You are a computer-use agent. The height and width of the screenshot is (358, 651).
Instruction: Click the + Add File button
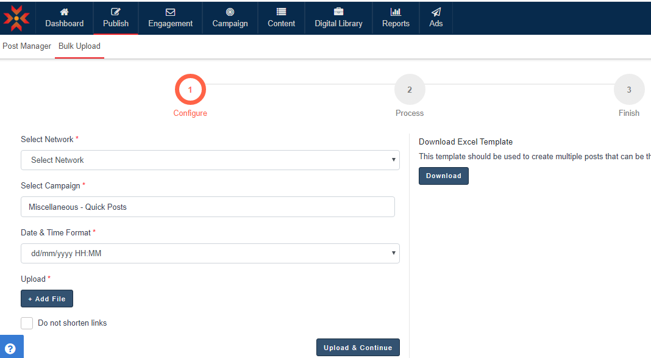click(x=47, y=299)
